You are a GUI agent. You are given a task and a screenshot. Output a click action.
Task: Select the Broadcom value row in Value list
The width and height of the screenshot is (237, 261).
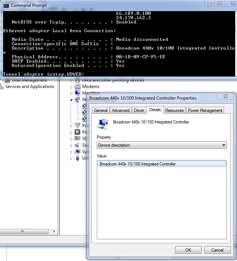click(162, 164)
